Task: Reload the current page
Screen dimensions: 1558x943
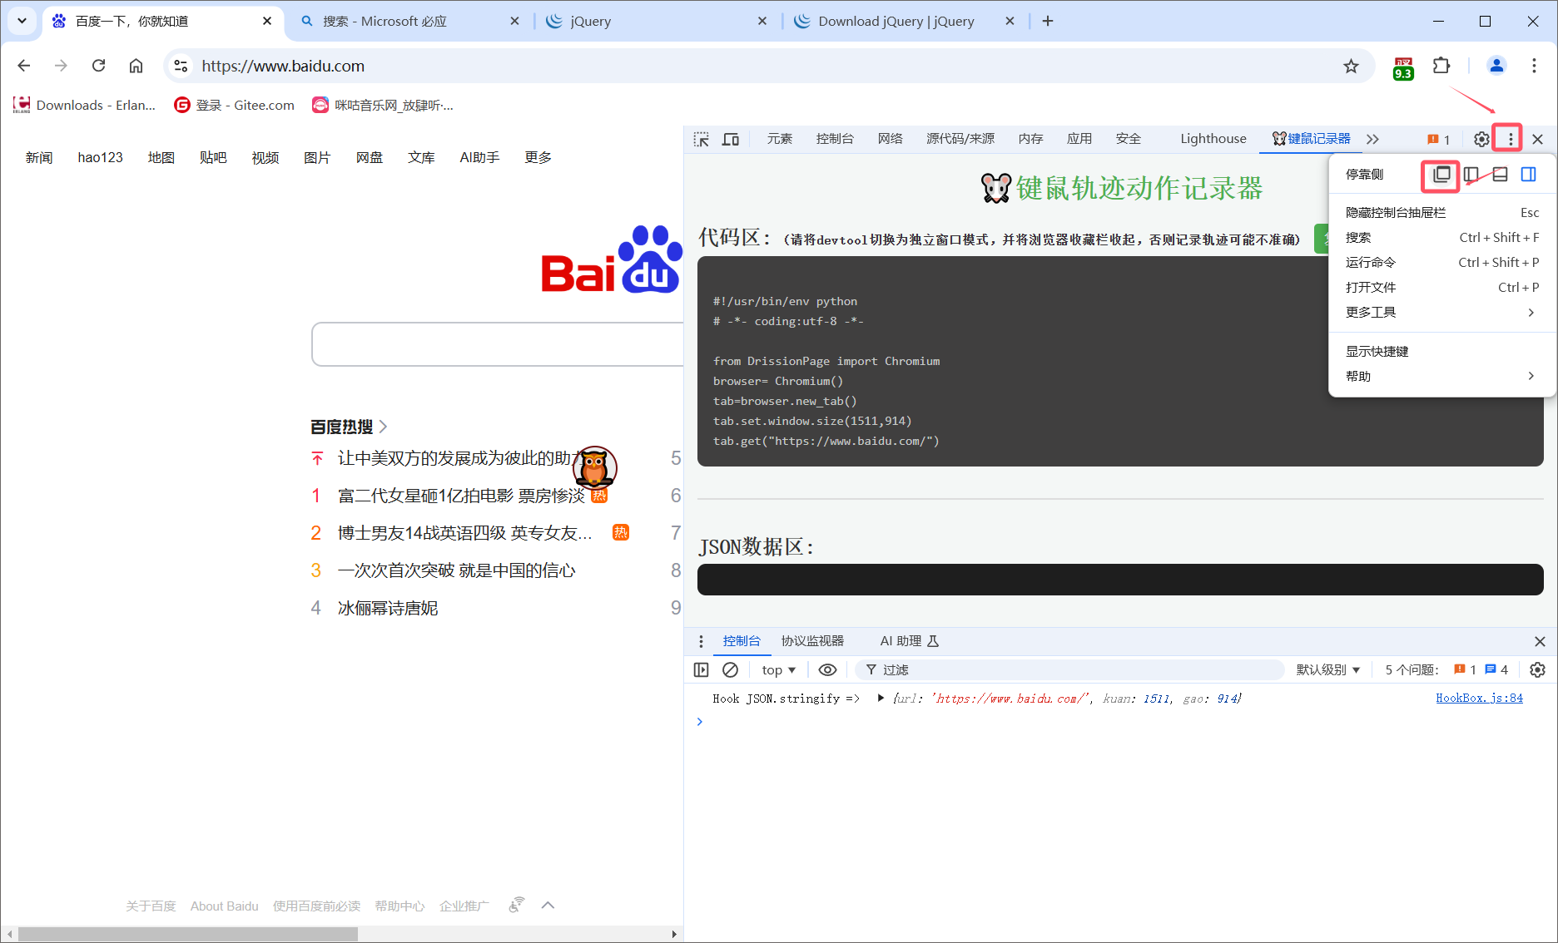Action: coord(98,66)
